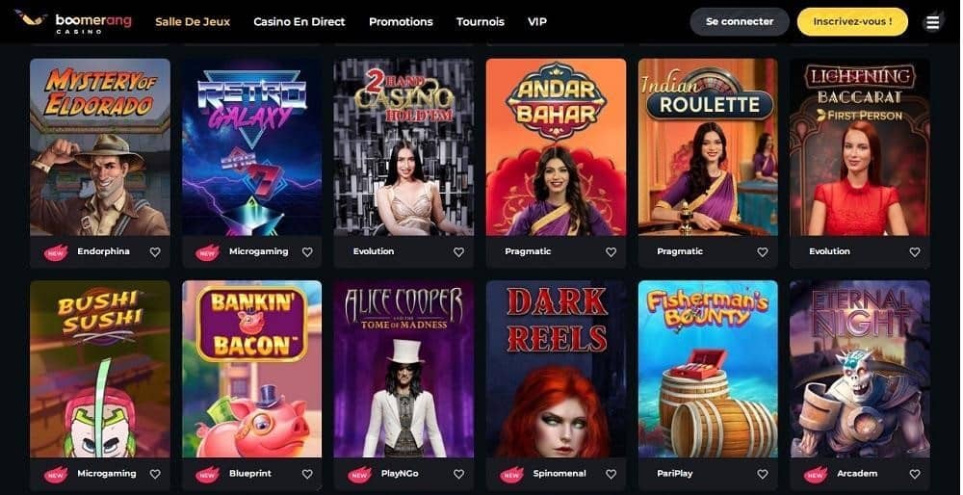Add Andar Bahar to favorites
The image size is (963, 495).
click(x=611, y=251)
